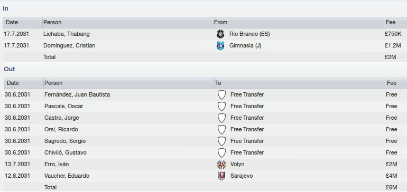407x192 pixels.
Task: Click the Volyn club crest icon
Action: 221,165
